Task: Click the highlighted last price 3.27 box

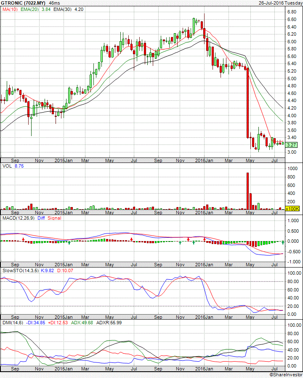Action: click(x=291, y=145)
